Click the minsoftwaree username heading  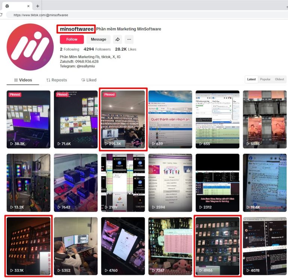tap(77, 29)
